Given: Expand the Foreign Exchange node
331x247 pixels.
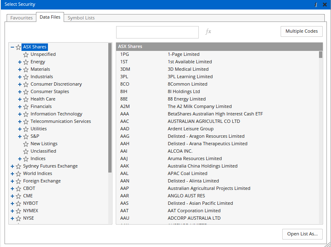Looking at the screenshot, I should pyautogui.click(x=12, y=181).
